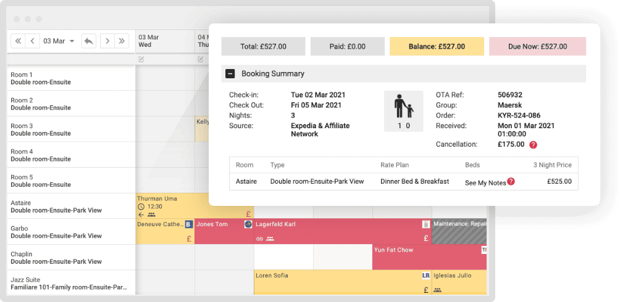Select the Room 2 Double room-Ensuite row
The image size is (620, 302).
tap(71, 104)
